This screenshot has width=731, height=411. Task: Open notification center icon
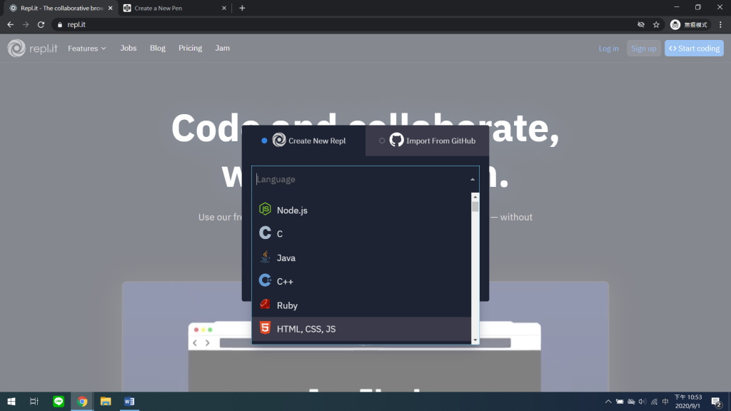tap(717, 402)
